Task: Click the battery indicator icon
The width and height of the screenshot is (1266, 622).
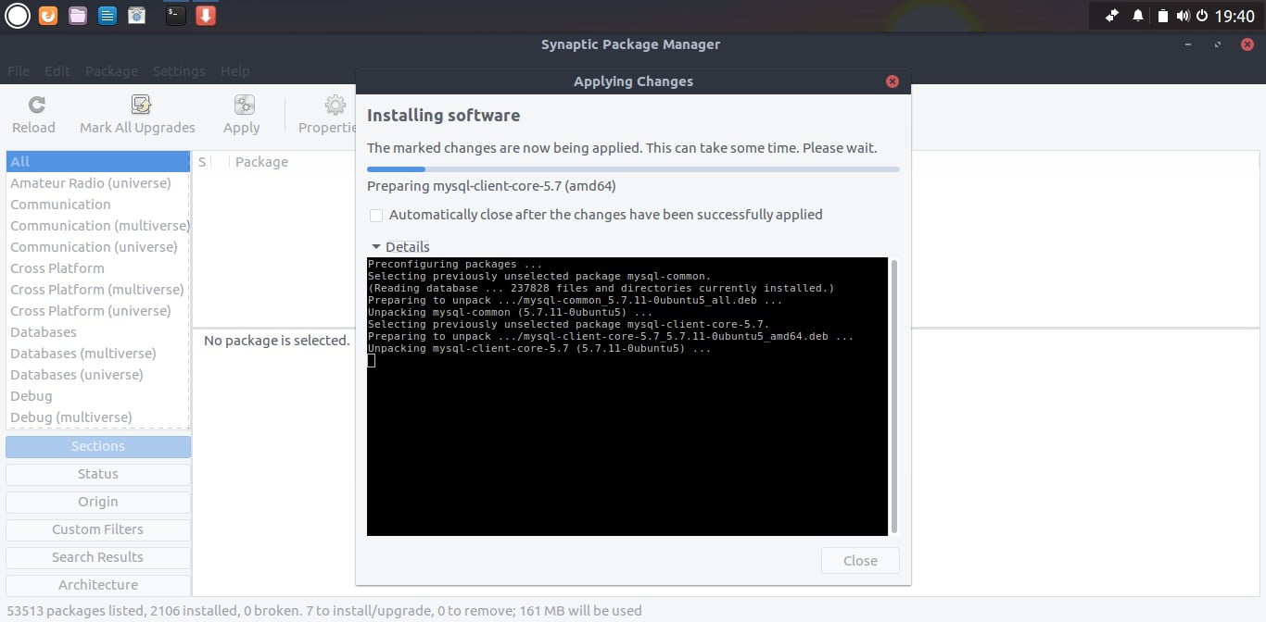Action: coord(1163,16)
